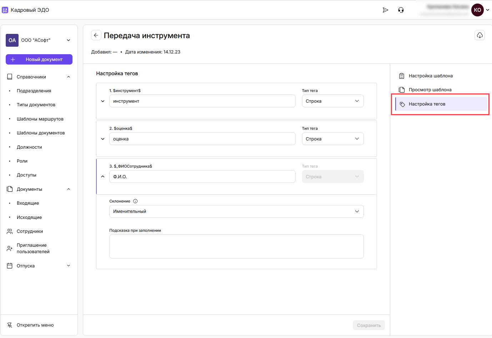The width and height of the screenshot is (492, 338).
Task: Switch to the Настройка шаблона tab
Action: (431, 76)
